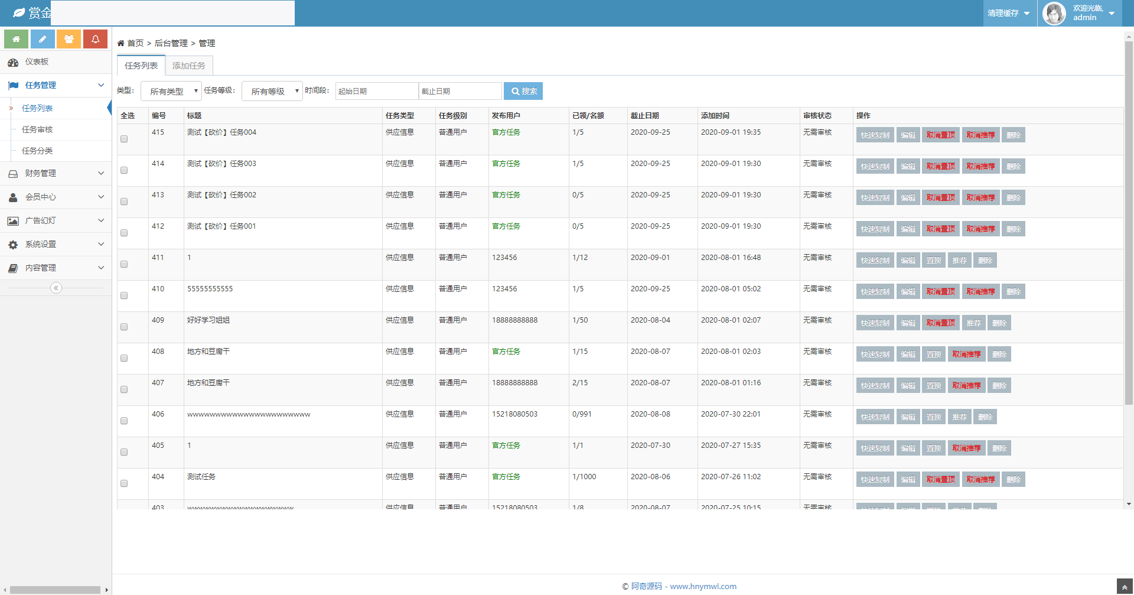Tick the checkbox for task 415
This screenshot has width=1134, height=595.
(x=124, y=139)
